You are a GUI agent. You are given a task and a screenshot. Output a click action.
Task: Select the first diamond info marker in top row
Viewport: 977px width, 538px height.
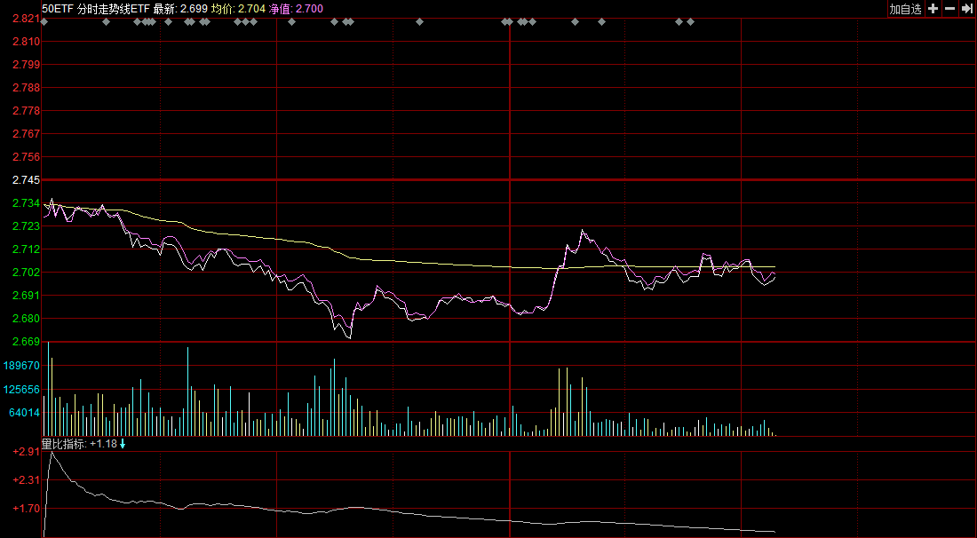pos(44,22)
